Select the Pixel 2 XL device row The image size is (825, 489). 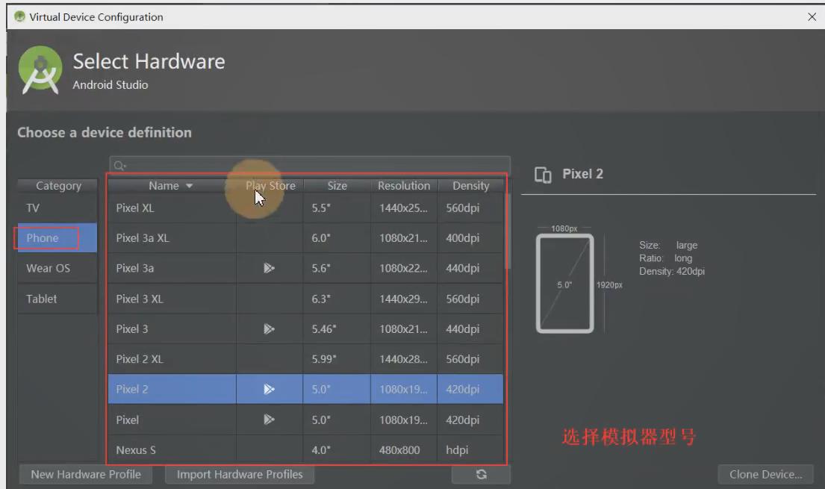point(172,358)
